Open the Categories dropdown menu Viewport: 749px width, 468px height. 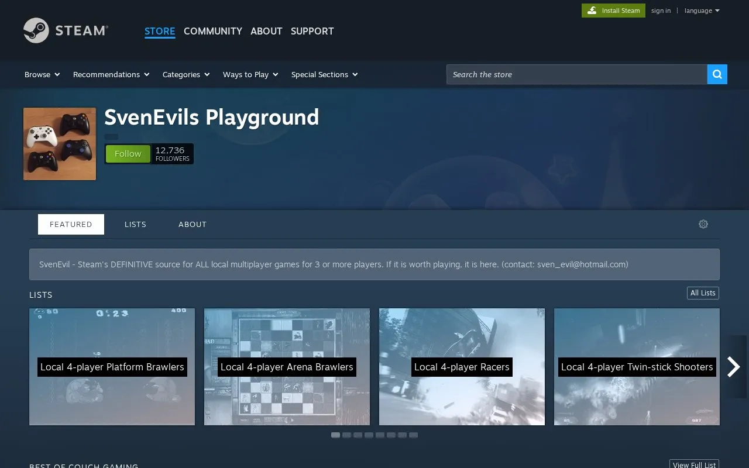tap(186, 74)
